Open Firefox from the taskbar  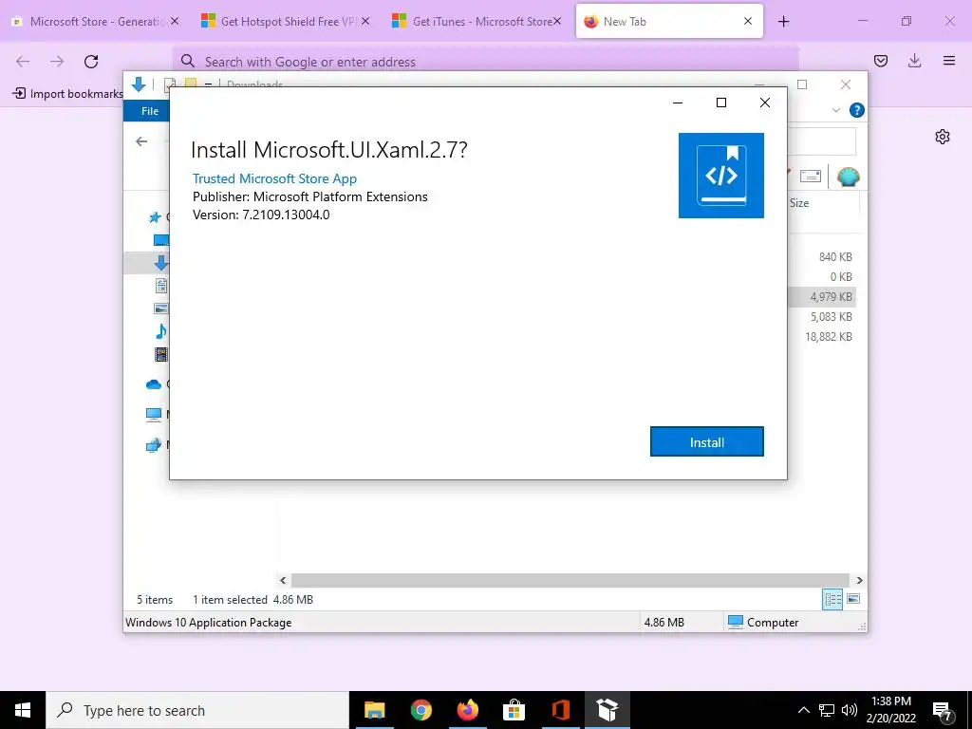coord(467,710)
